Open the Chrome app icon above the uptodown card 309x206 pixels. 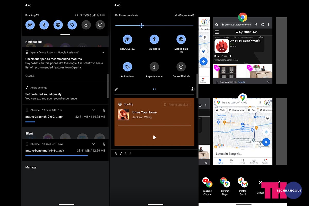click(243, 17)
